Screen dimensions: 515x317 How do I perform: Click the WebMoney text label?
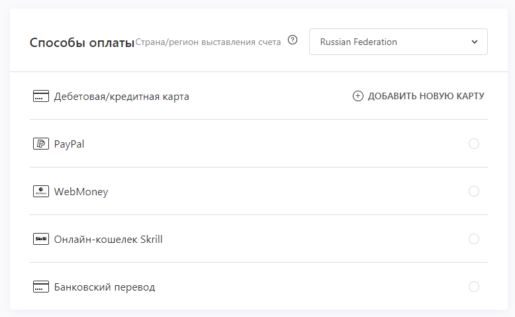[x=81, y=192]
